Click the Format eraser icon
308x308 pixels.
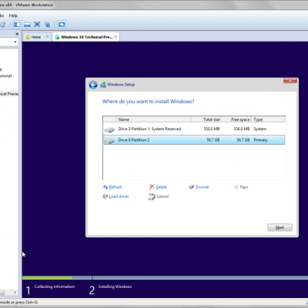(191, 187)
